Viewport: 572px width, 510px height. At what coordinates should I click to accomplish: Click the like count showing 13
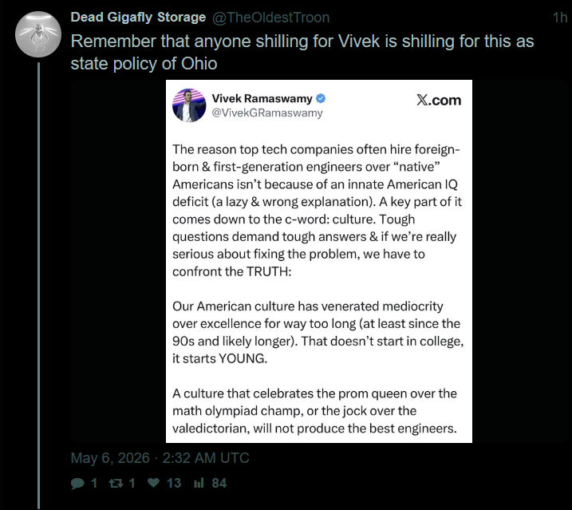174,484
